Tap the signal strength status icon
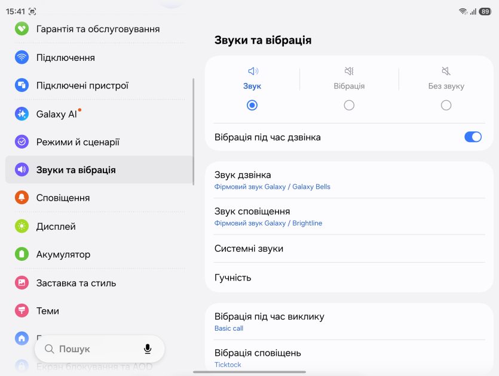 473,11
